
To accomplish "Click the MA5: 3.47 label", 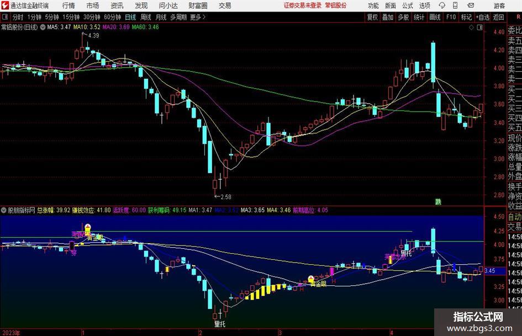I will tap(59, 27).
